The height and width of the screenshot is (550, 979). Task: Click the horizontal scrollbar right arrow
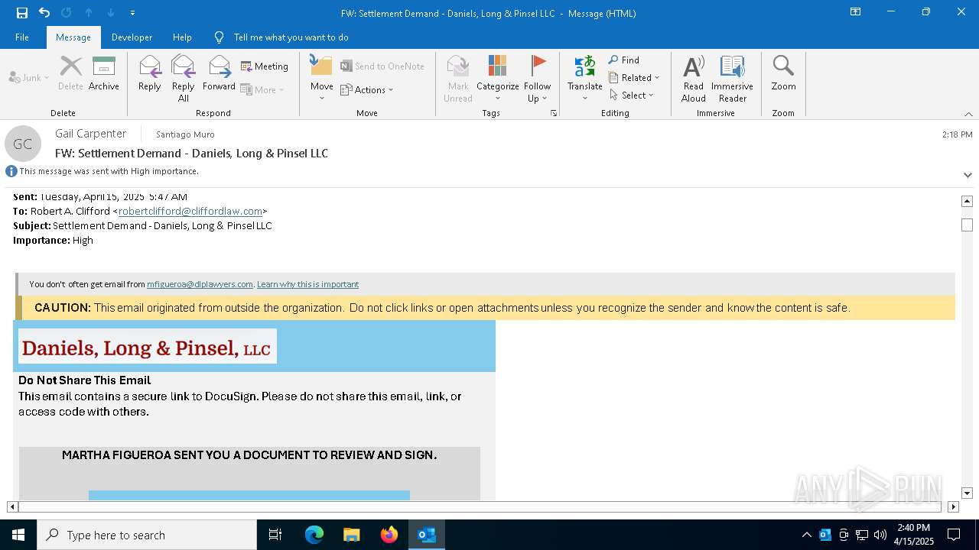pos(953,506)
